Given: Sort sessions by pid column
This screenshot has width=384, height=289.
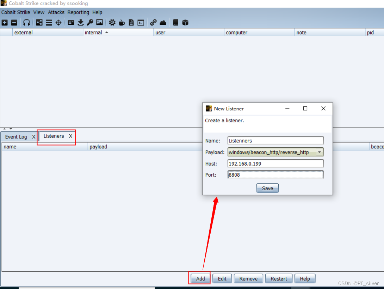Looking at the screenshot, I should pyautogui.click(x=375, y=32).
